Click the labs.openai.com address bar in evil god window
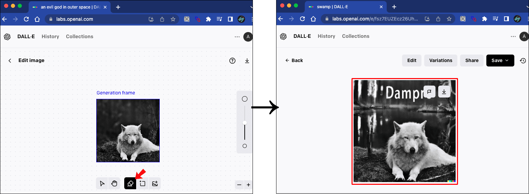 pos(112,19)
